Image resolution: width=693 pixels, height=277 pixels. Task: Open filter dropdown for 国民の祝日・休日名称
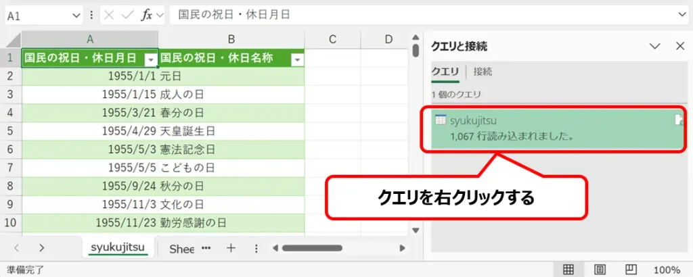pyautogui.click(x=298, y=59)
